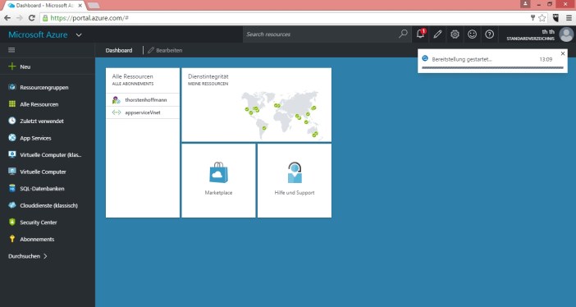Image resolution: width=576 pixels, height=307 pixels.
Task: Open Zuletzt verwendet from sidebar
Action: coord(42,121)
